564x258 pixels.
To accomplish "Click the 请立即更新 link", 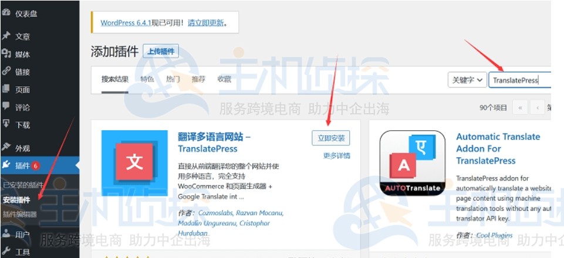I will click(206, 23).
